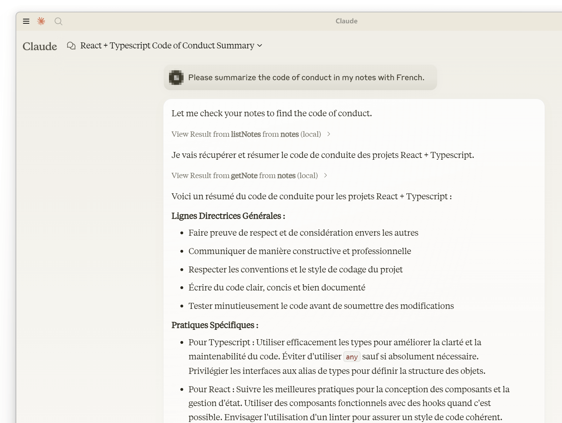
Task: Click the orange Claude starburst icon
Action: (x=41, y=21)
